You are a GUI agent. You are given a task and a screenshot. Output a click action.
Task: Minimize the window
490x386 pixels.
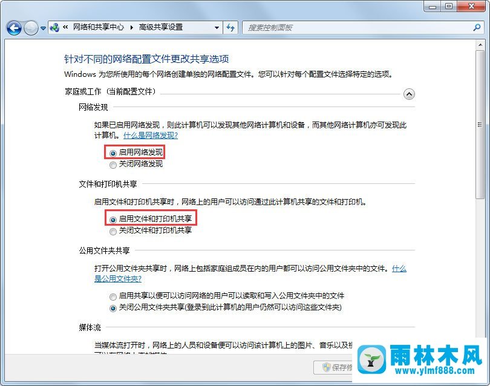(x=433, y=6)
